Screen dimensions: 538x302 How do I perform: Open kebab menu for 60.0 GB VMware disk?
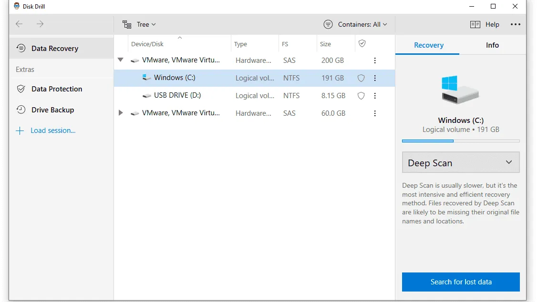click(375, 113)
